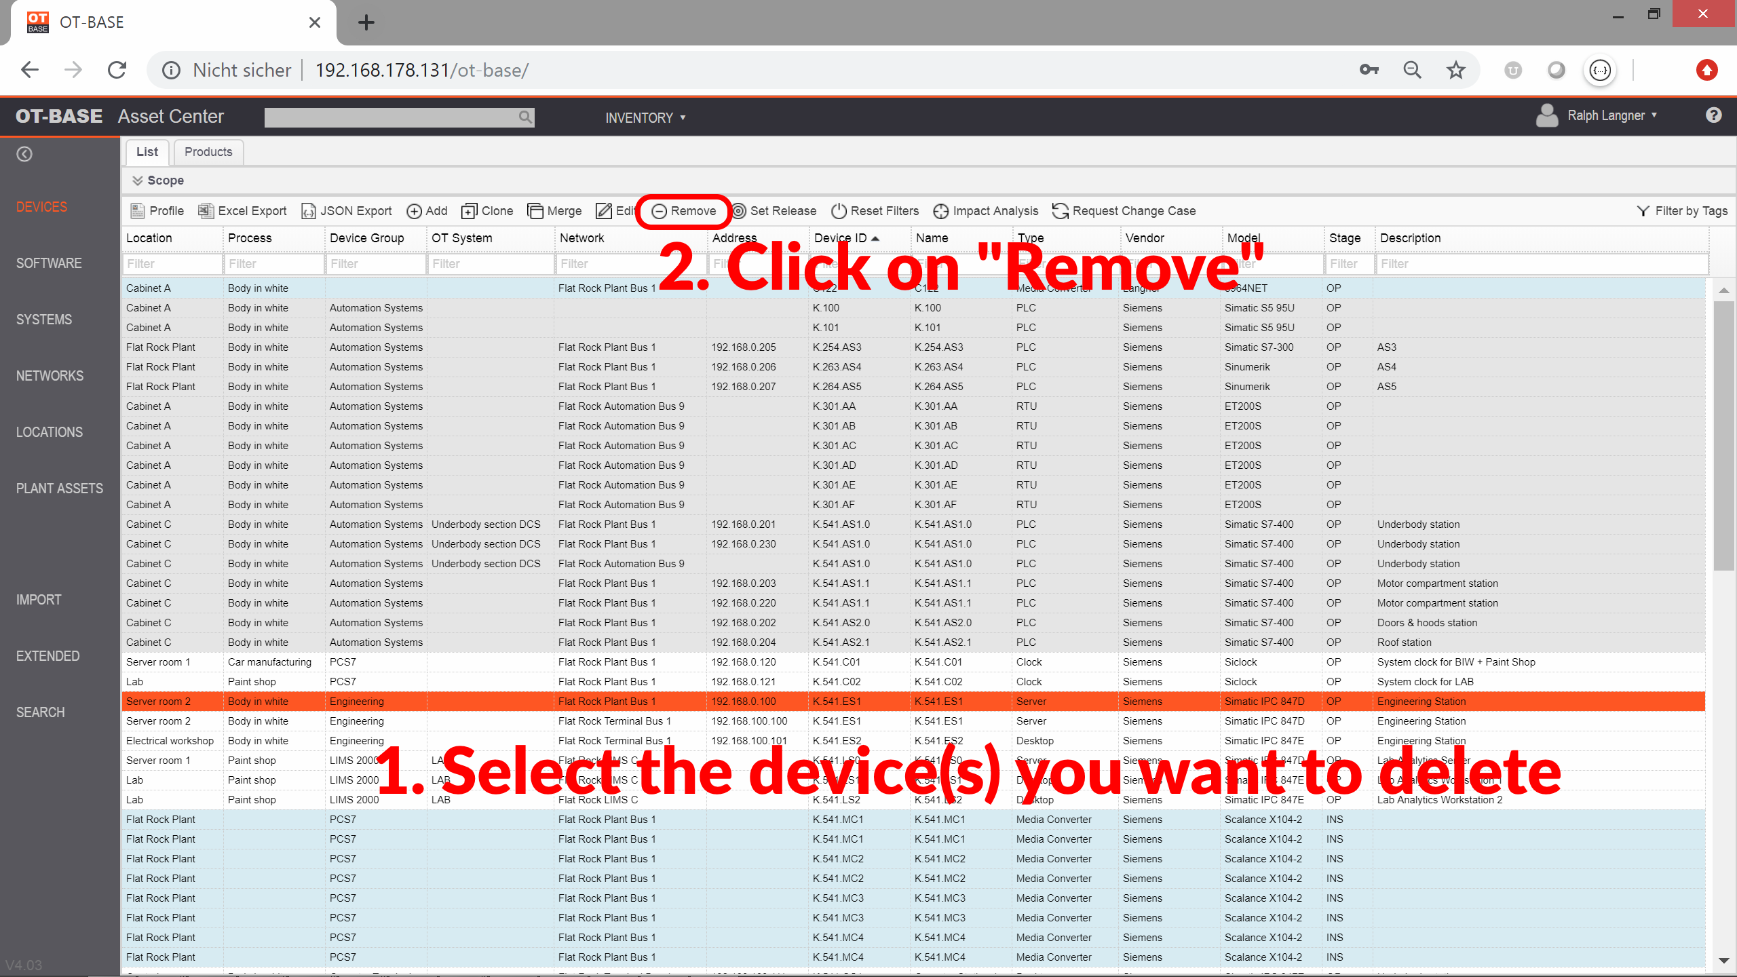
Task: Click the user avatar icon
Action: pyautogui.click(x=1547, y=115)
